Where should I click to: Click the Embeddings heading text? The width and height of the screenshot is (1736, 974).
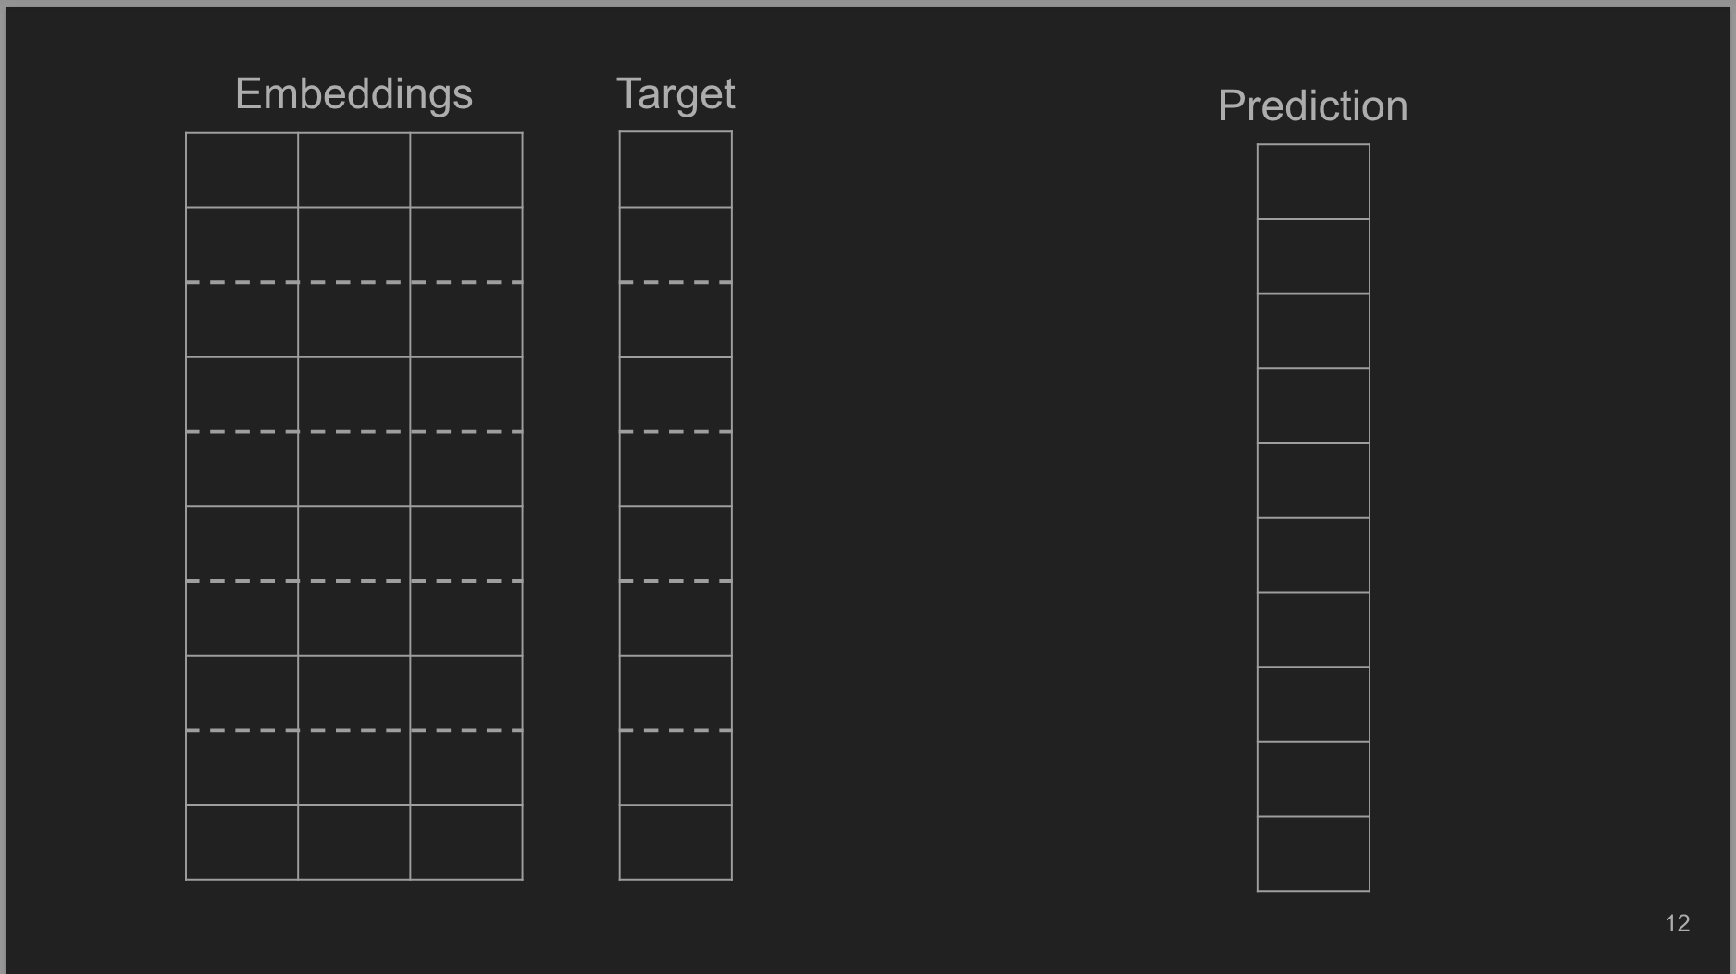353,94
